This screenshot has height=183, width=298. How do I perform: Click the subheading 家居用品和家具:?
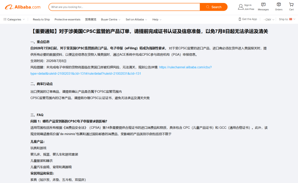pyautogui.click(x=42, y=174)
